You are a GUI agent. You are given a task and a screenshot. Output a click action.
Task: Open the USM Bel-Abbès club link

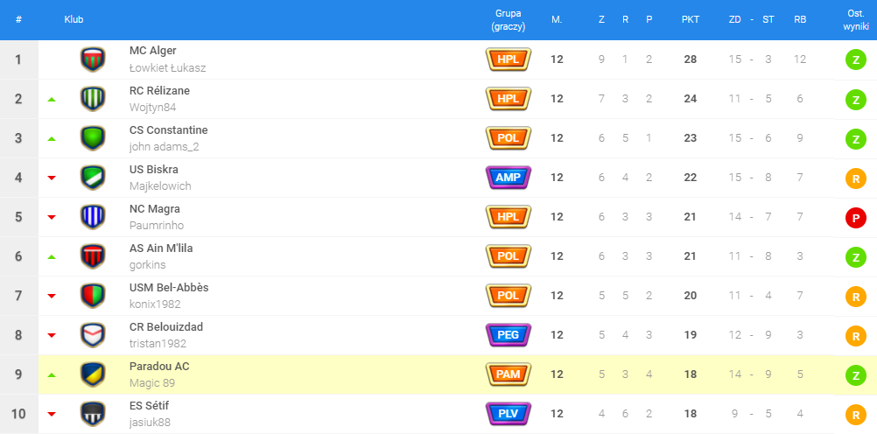click(x=169, y=288)
